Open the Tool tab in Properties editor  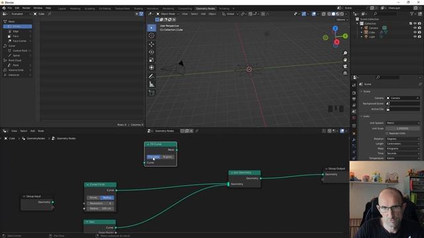click(354, 85)
